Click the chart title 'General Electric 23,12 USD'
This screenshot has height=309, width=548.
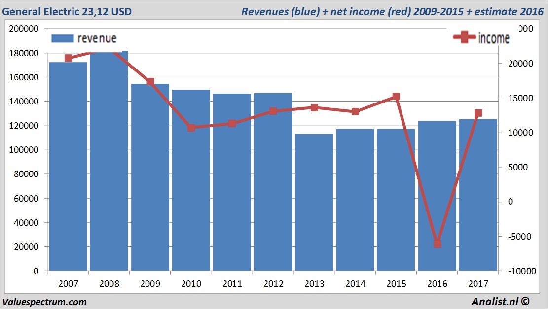tap(67, 11)
